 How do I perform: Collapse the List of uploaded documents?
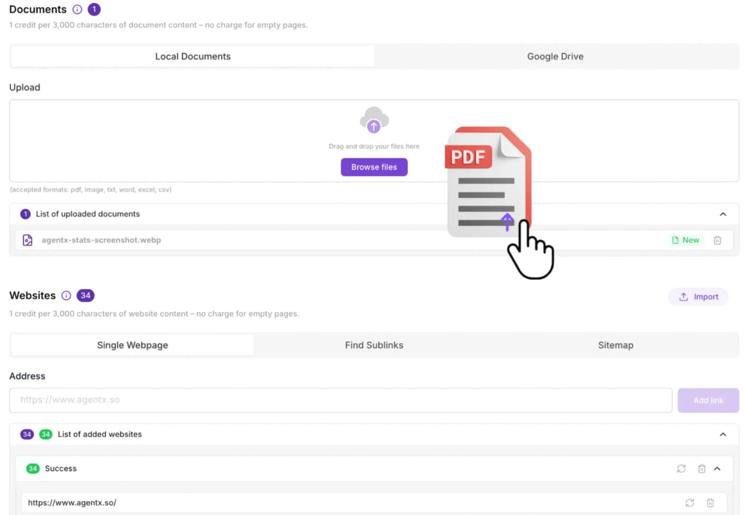(723, 214)
